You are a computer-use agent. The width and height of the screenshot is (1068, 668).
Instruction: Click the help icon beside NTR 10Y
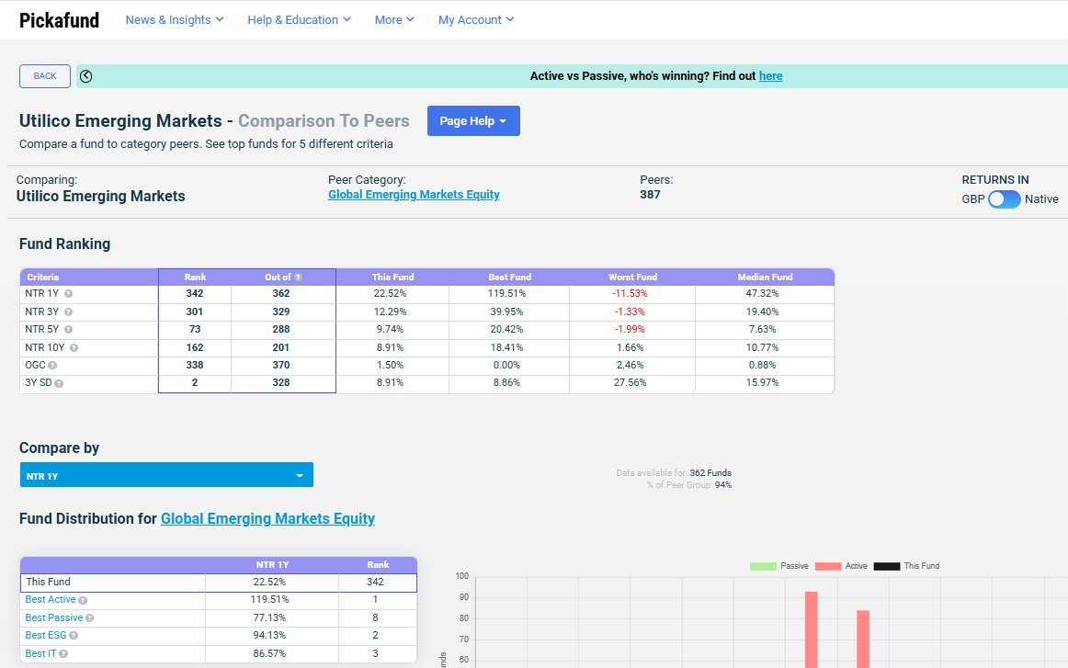(x=74, y=348)
